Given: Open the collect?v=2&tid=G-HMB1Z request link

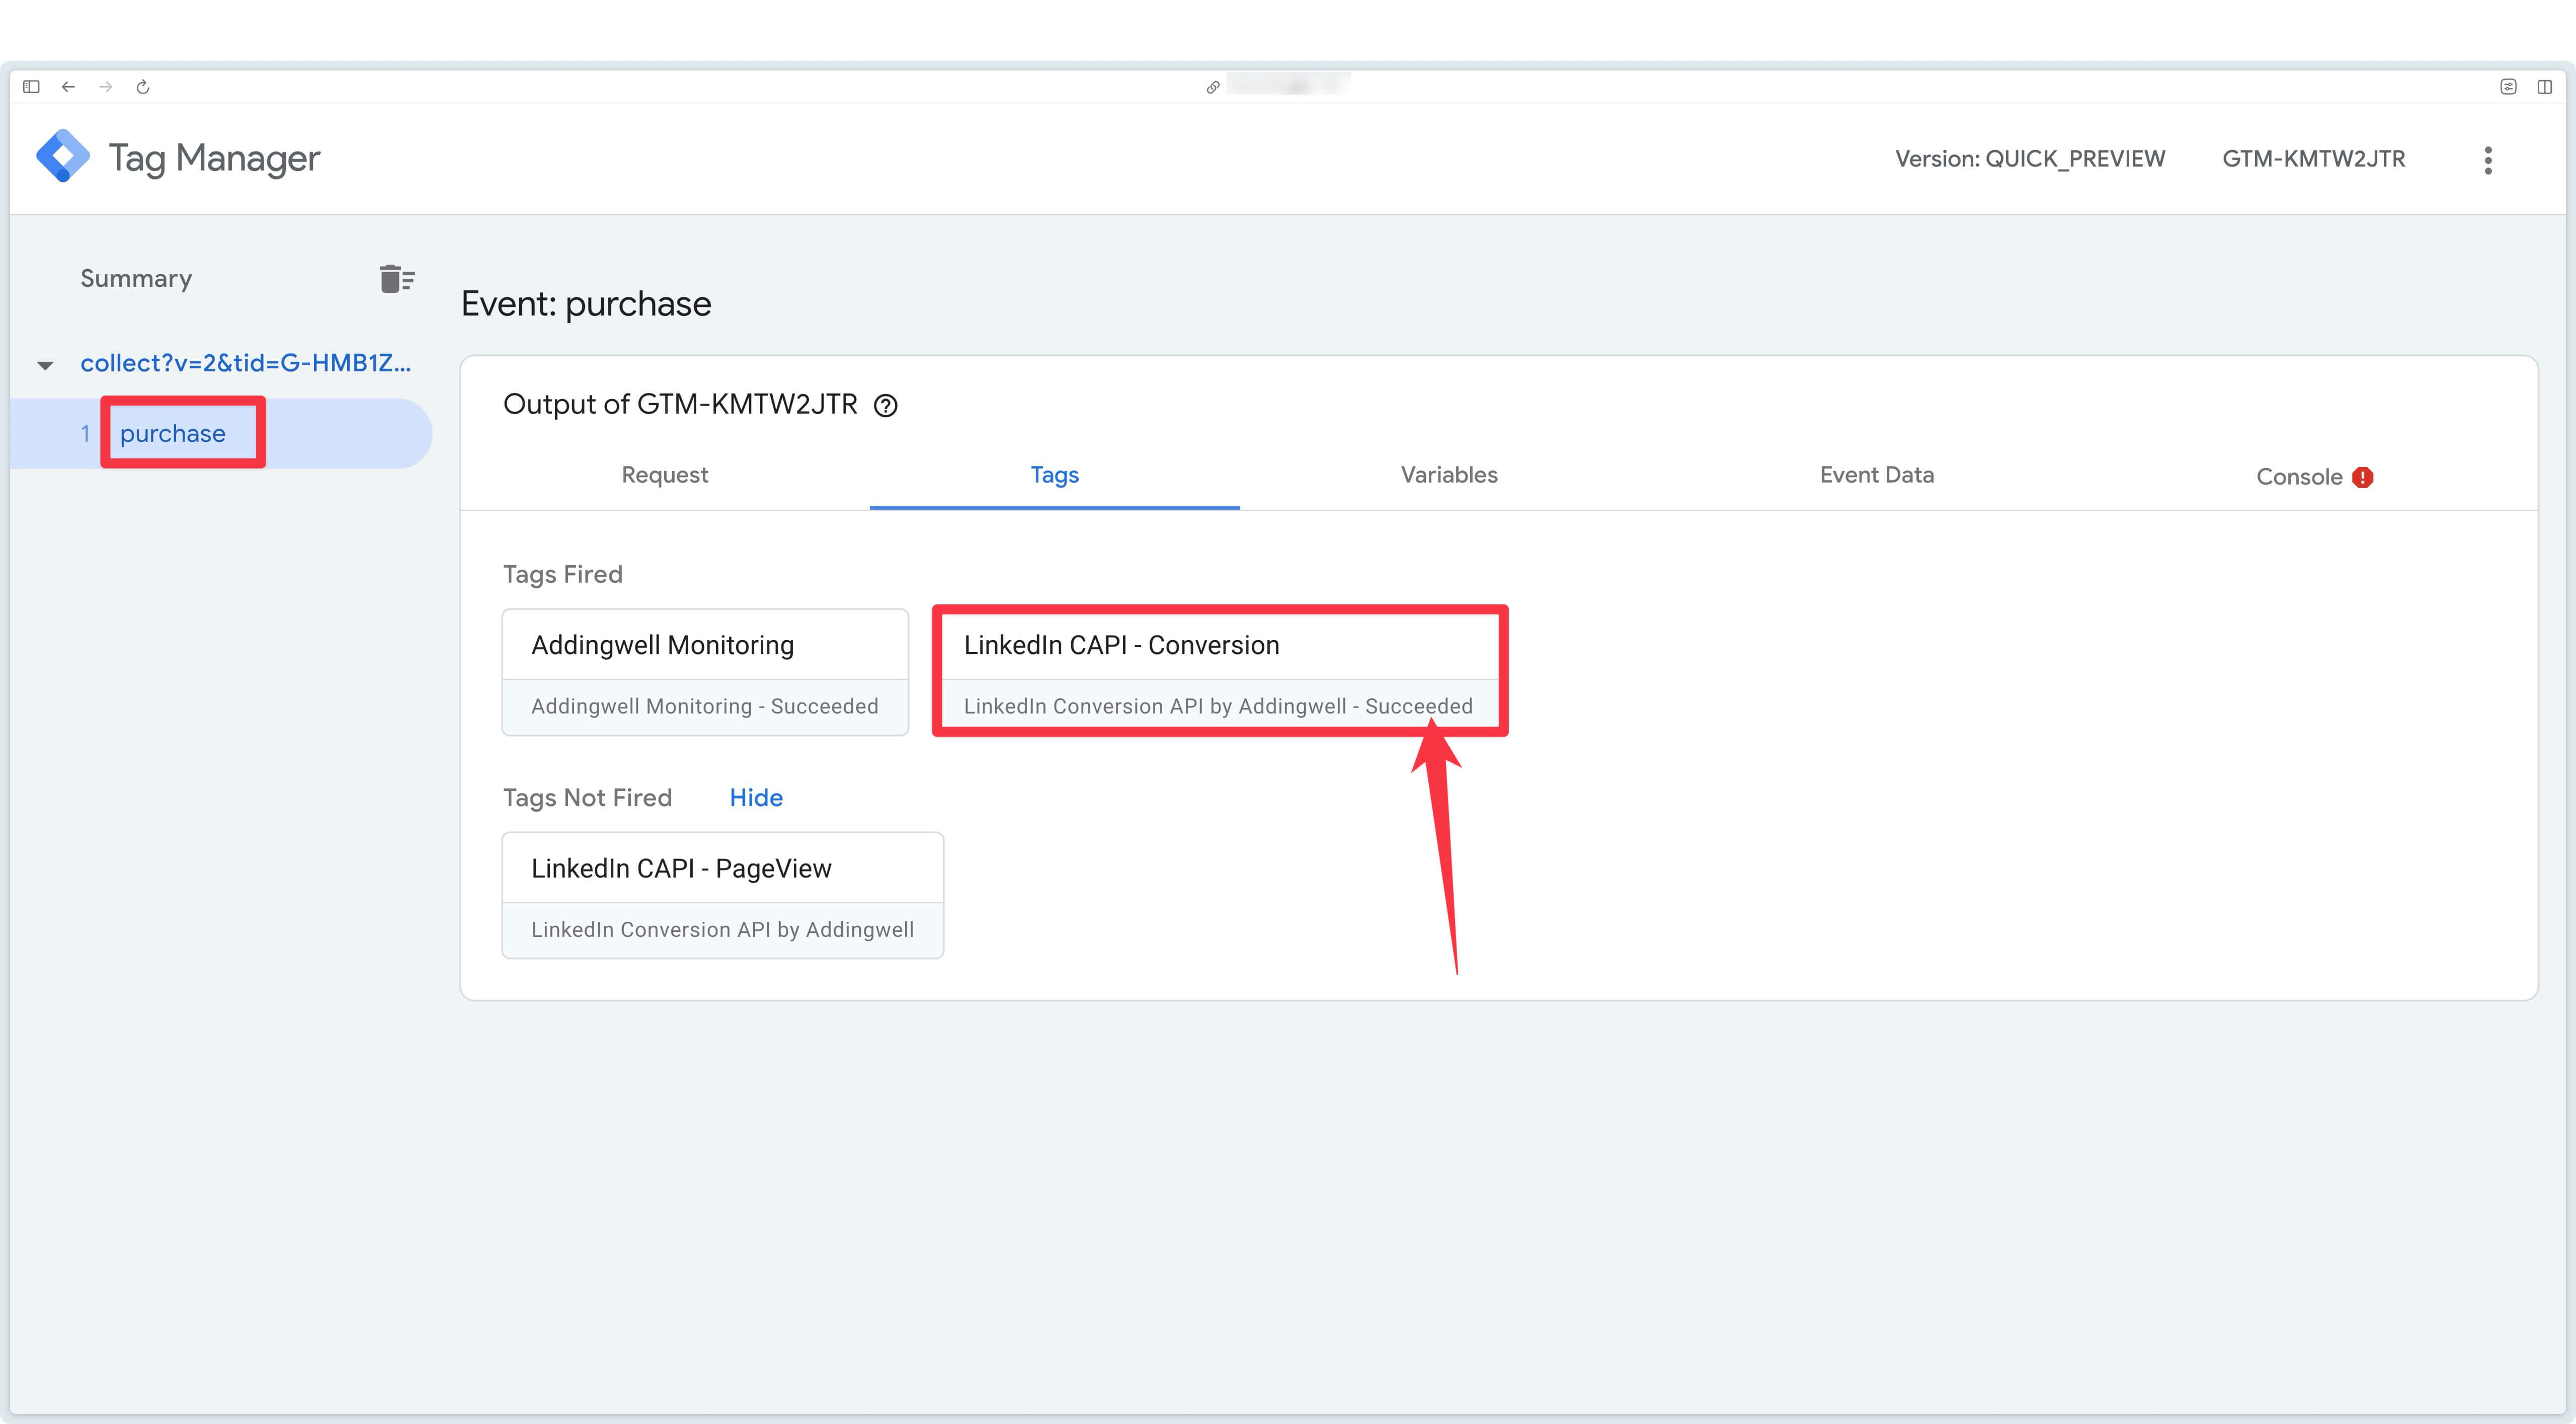Looking at the screenshot, I should tap(246, 363).
